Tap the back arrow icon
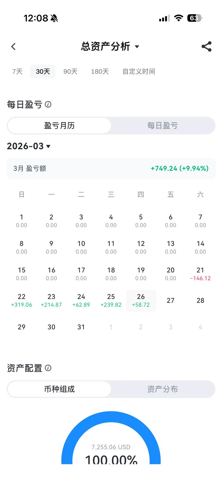 (13, 47)
